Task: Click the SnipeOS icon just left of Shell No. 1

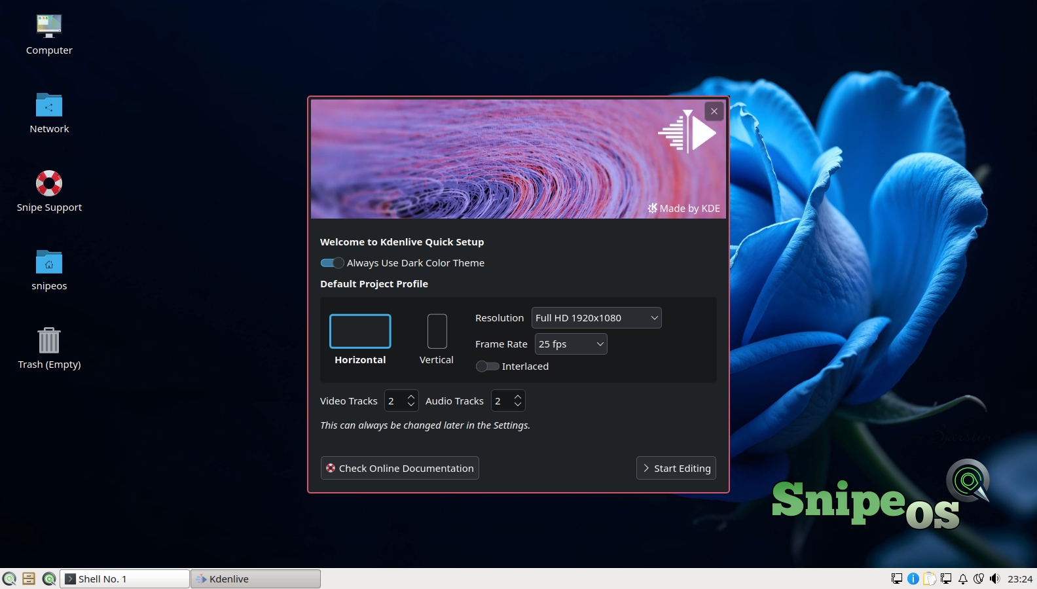Action: click(49, 579)
